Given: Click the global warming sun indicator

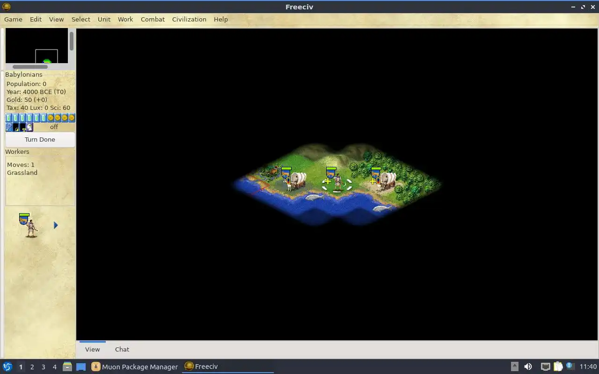Looking at the screenshot, I should pos(15,127).
